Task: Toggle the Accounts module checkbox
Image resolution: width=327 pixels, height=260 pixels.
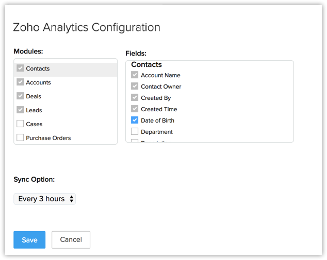Action: tap(20, 82)
